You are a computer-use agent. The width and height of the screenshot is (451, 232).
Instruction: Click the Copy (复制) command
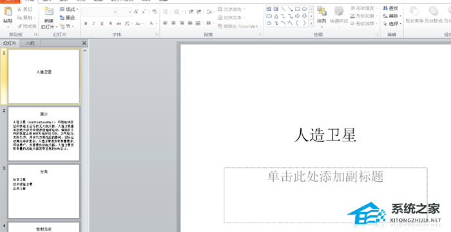[25, 17]
